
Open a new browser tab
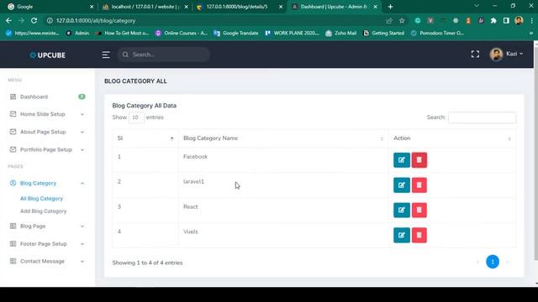[x=390, y=7]
